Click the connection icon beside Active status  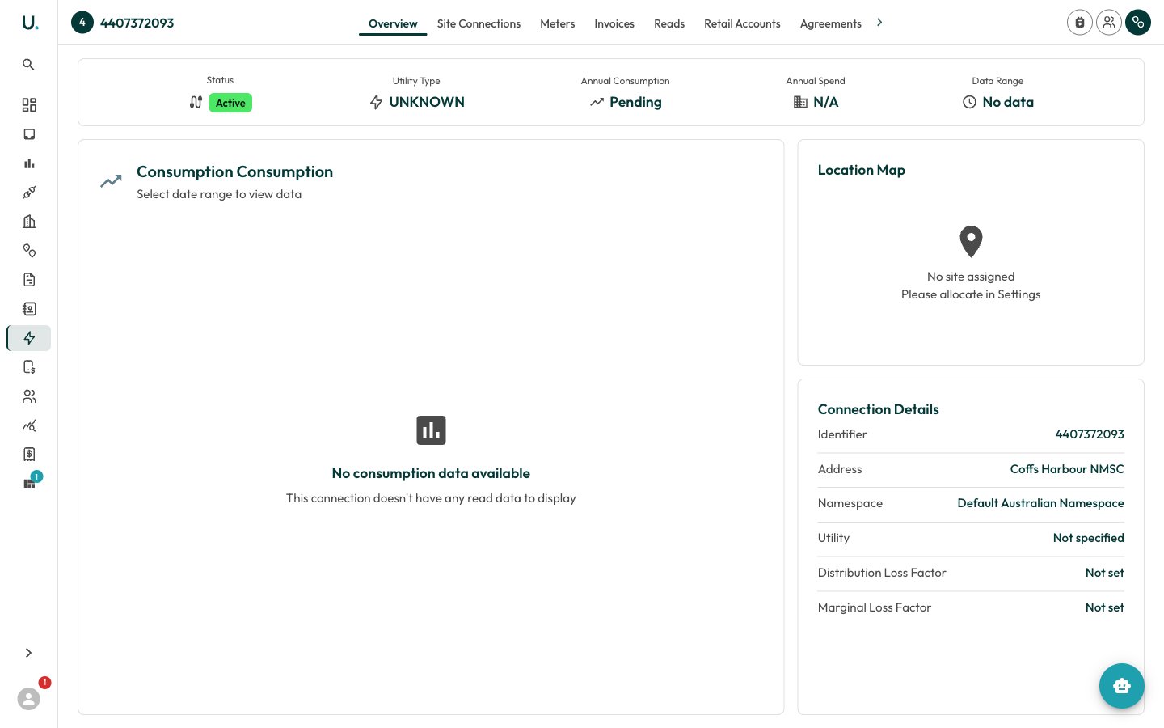196,102
